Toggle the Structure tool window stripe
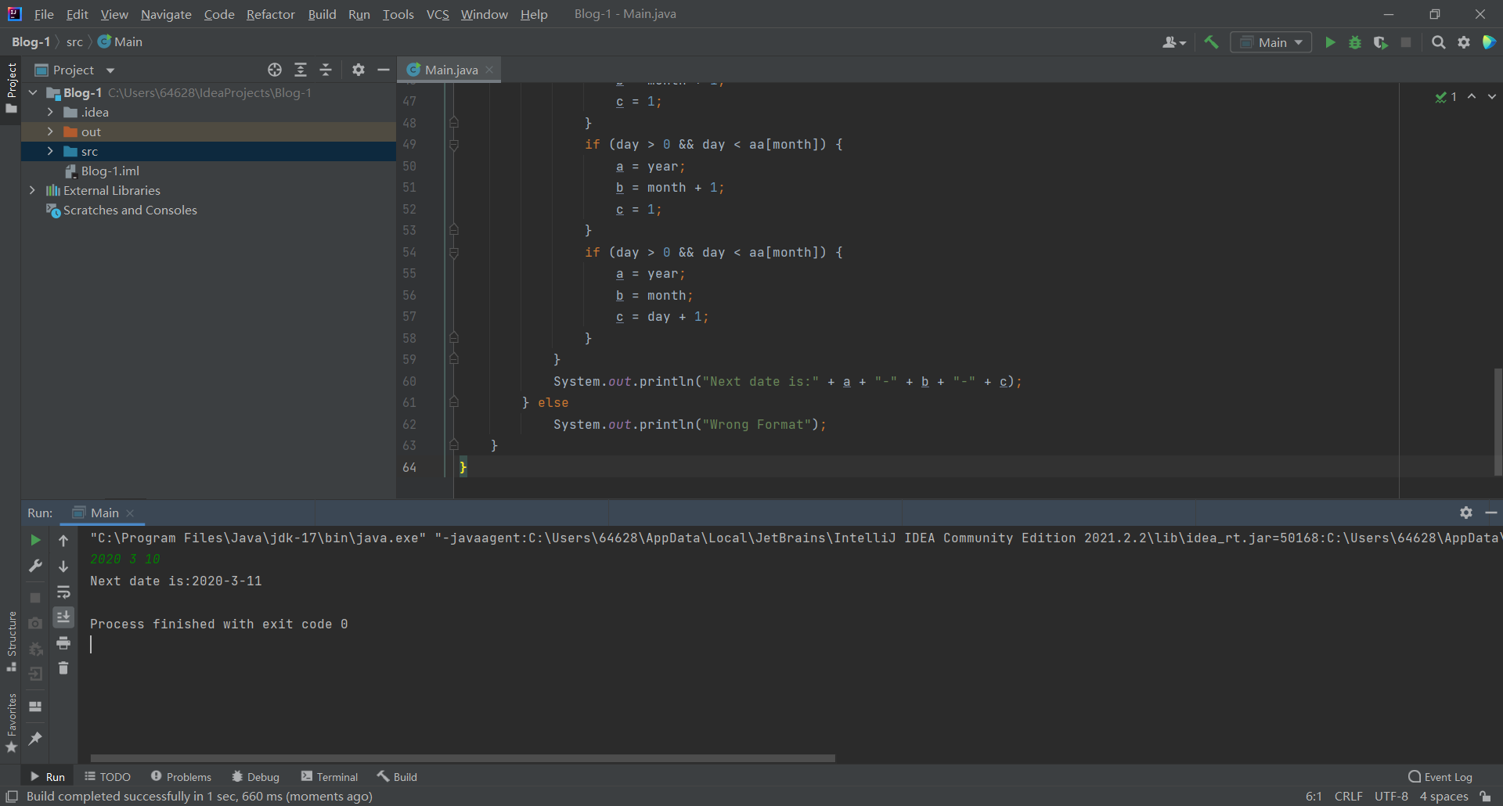 tap(12, 640)
